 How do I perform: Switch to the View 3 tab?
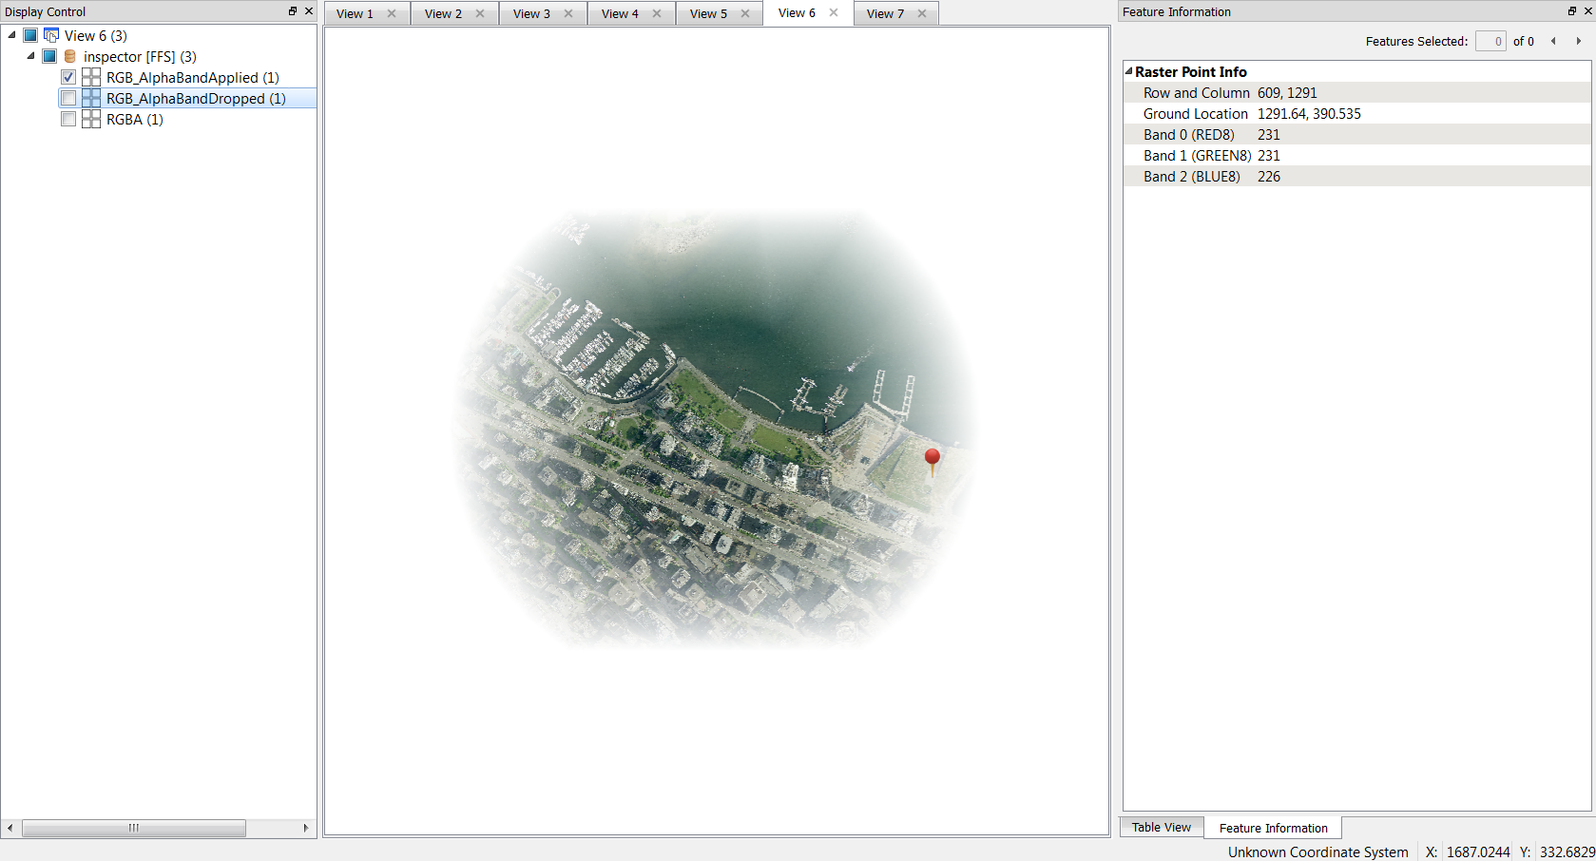pos(531,13)
